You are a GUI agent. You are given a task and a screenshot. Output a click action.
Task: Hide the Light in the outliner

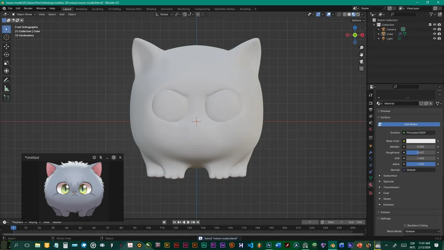pyautogui.click(x=434, y=39)
